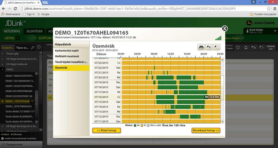Open a new browser tab
The width and height of the screenshot is (278, 148).
click(x=45, y=2)
